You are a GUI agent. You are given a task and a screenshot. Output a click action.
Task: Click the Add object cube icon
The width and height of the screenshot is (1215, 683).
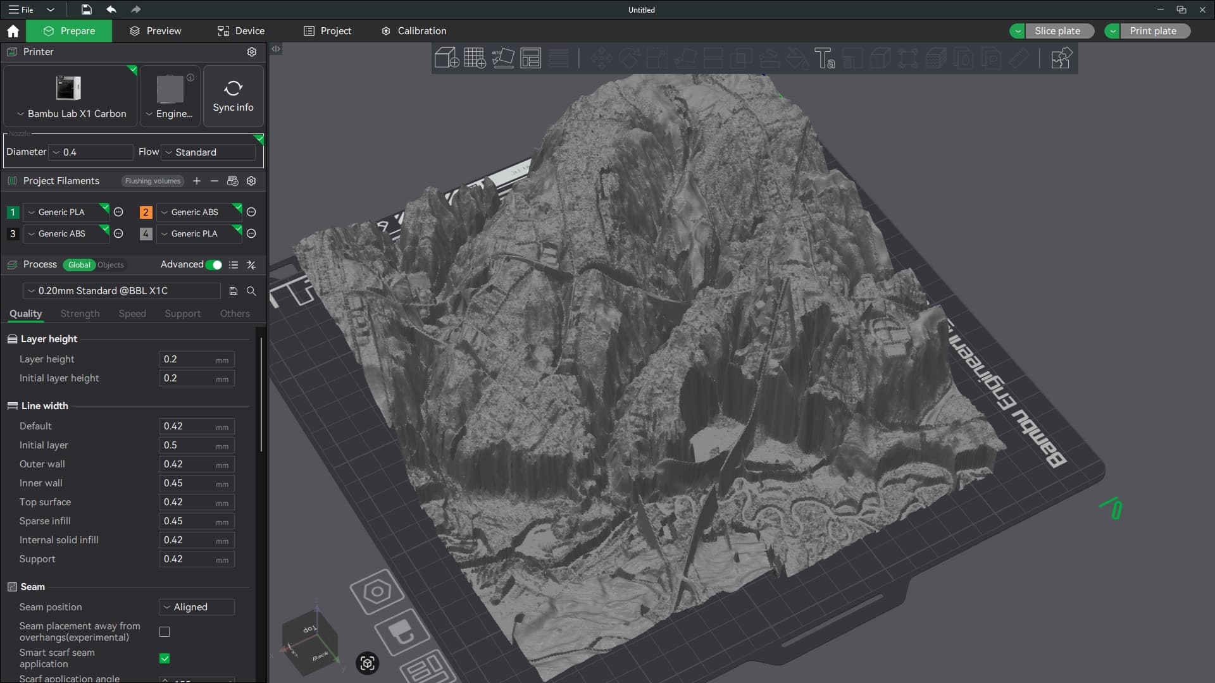pyautogui.click(x=446, y=58)
